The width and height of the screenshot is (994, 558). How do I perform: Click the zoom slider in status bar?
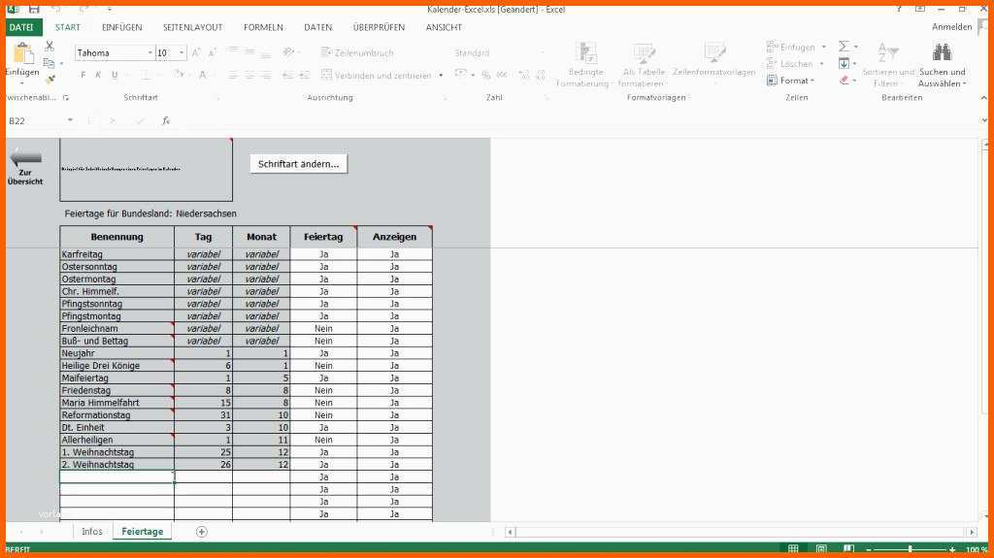tap(910, 549)
